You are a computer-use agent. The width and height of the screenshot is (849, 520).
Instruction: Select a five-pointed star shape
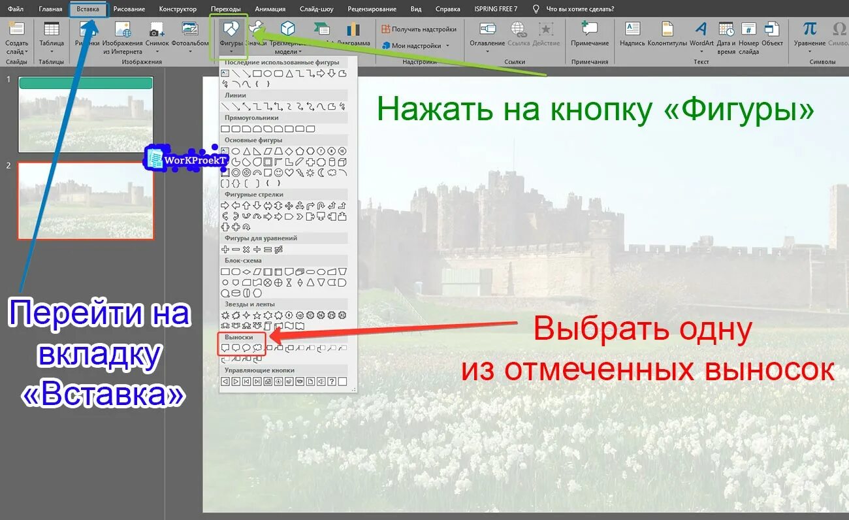coord(258,316)
